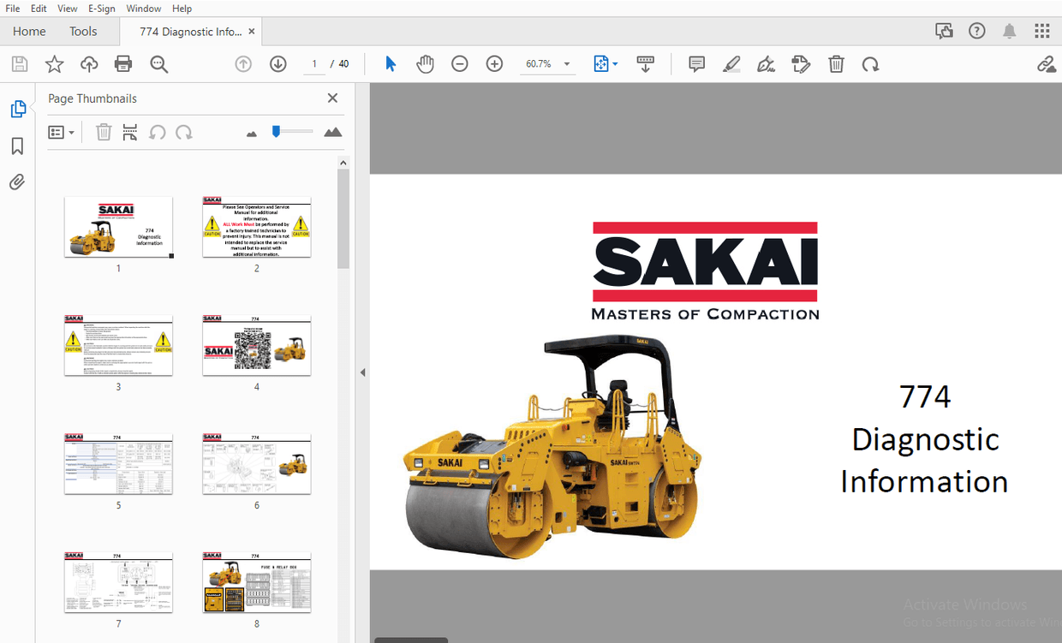The width and height of the screenshot is (1062, 643).
Task: Click the thumbnails panel scrollbar thumb
Action: click(343, 219)
